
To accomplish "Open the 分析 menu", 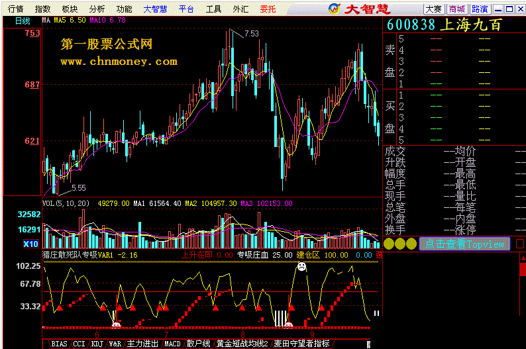I will click(x=97, y=9).
